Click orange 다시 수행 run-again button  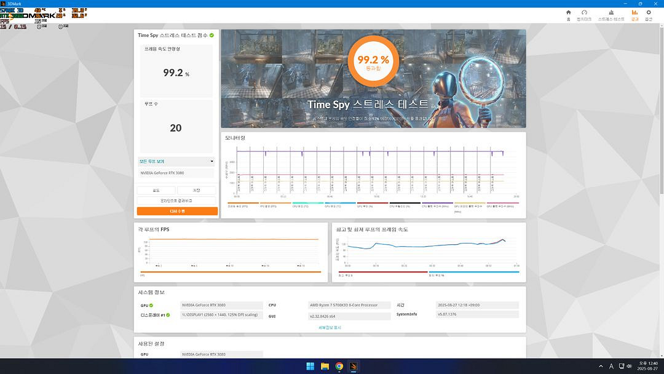(177, 211)
